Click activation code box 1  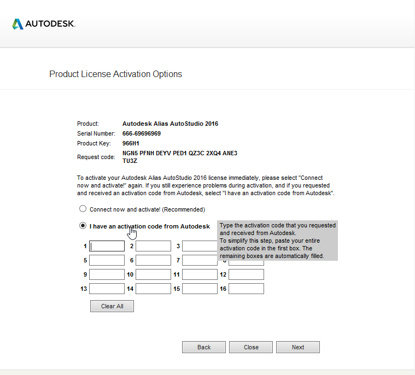[x=107, y=246]
